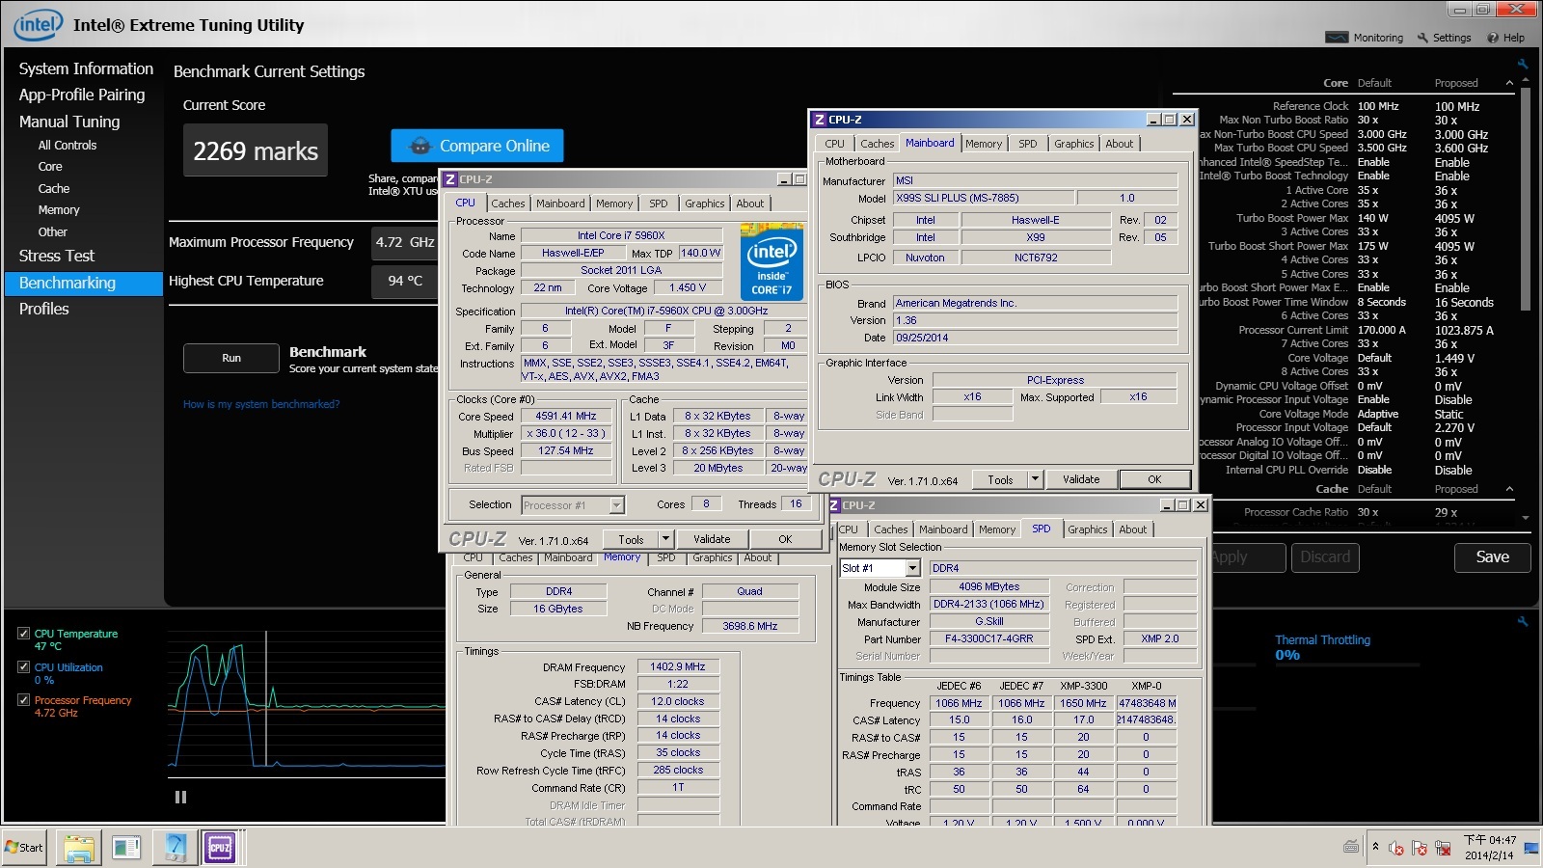Switch to the Caches tab in the CPU-Z CPU window
This screenshot has width=1543, height=868.
coord(507,203)
